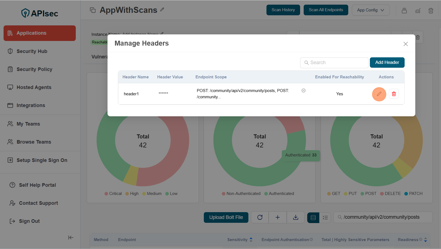Image resolution: width=441 pixels, height=249 pixels.
Task: Sort endpoints by Sensitivity
Action: (x=251, y=239)
